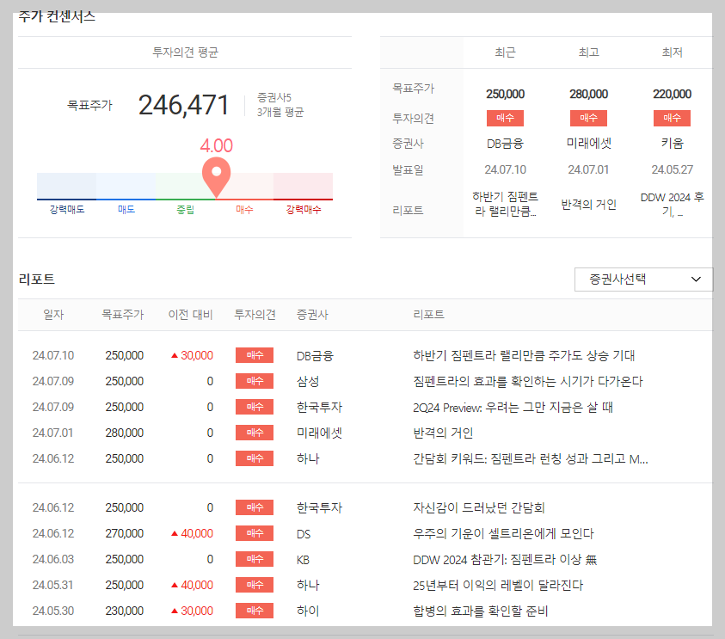Viewport: 725px width, 639px height.
Task: Click the 매수 badge in the DS row
Action: (x=254, y=532)
